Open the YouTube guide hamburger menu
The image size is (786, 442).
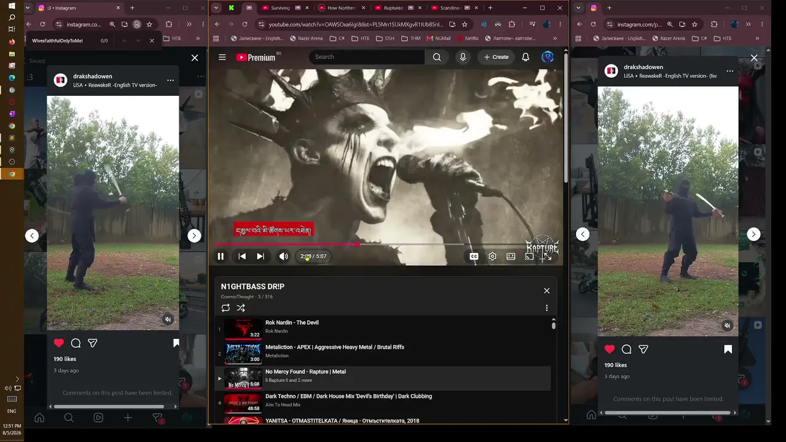222,57
